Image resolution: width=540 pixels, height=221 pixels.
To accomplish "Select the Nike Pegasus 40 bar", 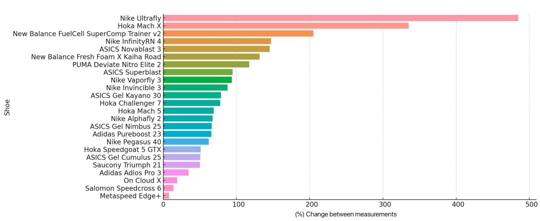I will tap(186, 141).
